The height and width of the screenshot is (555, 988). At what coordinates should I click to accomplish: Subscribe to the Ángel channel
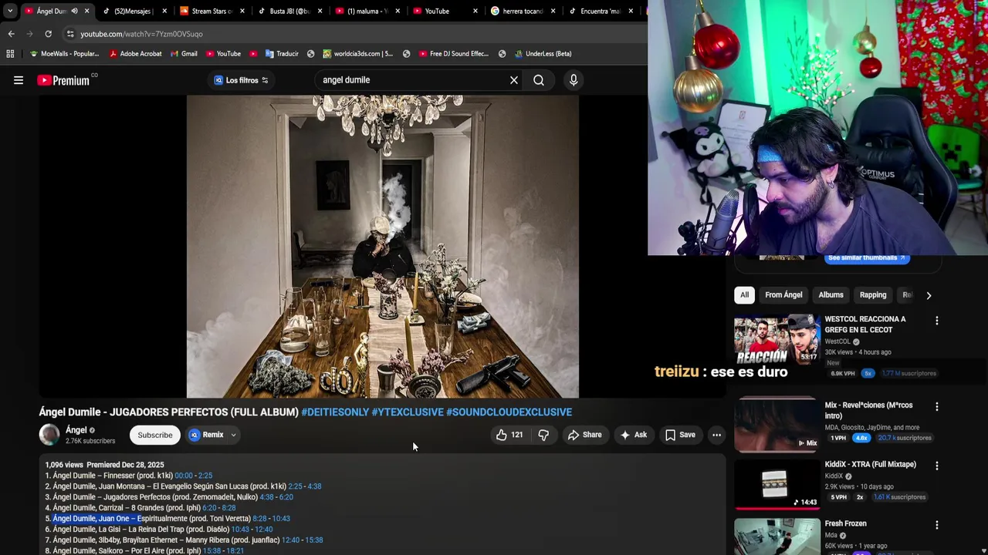[x=155, y=435]
